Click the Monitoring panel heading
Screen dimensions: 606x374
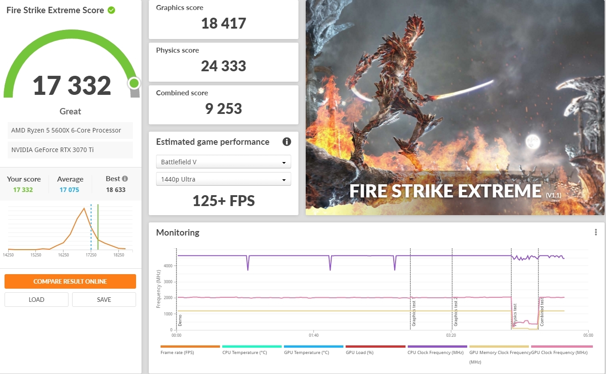[x=178, y=232]
